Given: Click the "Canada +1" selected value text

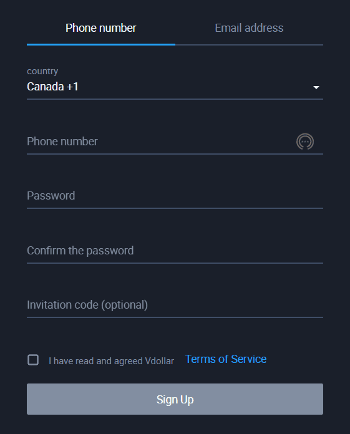Looking at the screenshot, I should coord(52,87).
